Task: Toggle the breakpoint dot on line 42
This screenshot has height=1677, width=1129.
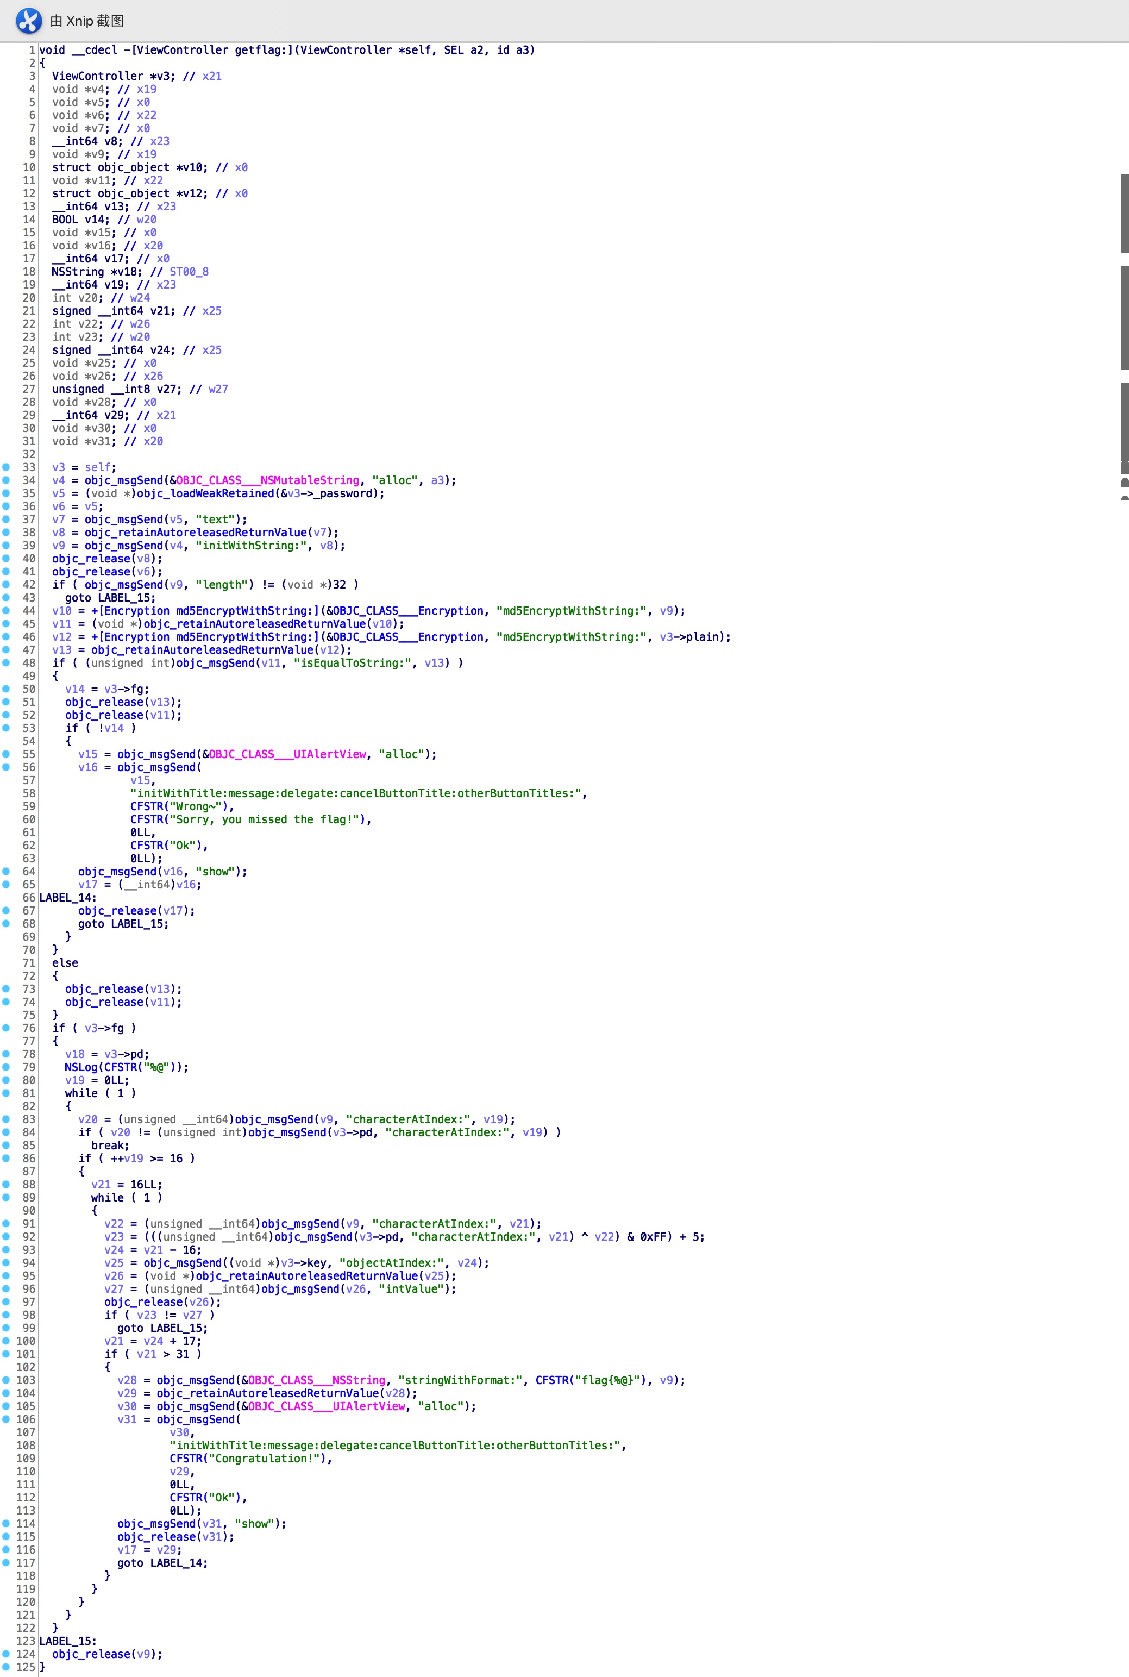Action: pyautogui.click(x=7, y=584)
